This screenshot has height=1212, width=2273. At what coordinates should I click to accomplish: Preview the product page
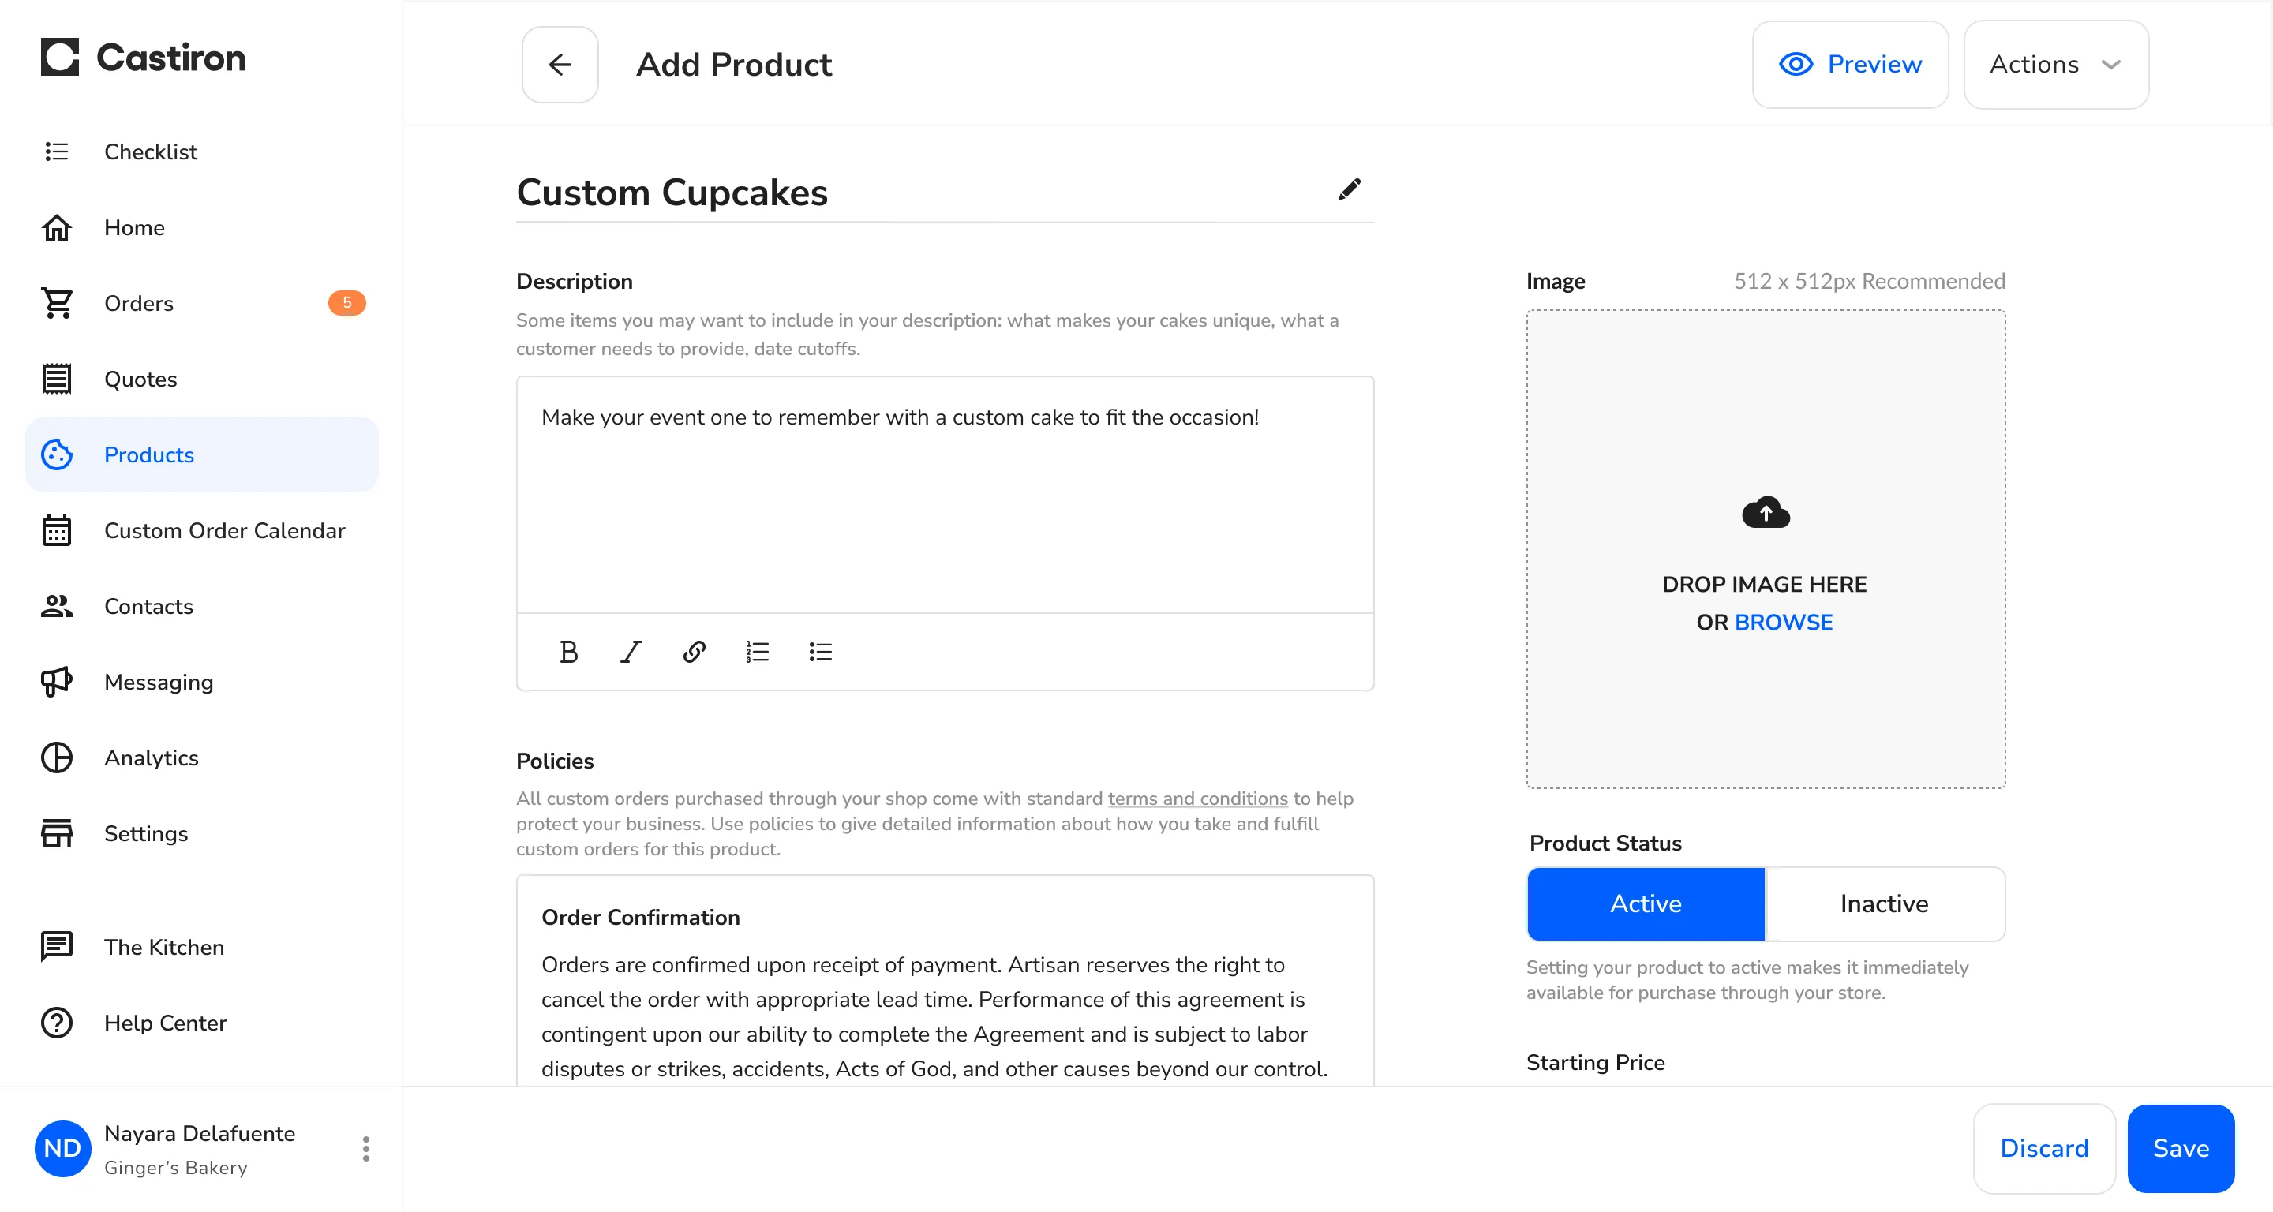pyautogui.click(x=1849, y=65)
